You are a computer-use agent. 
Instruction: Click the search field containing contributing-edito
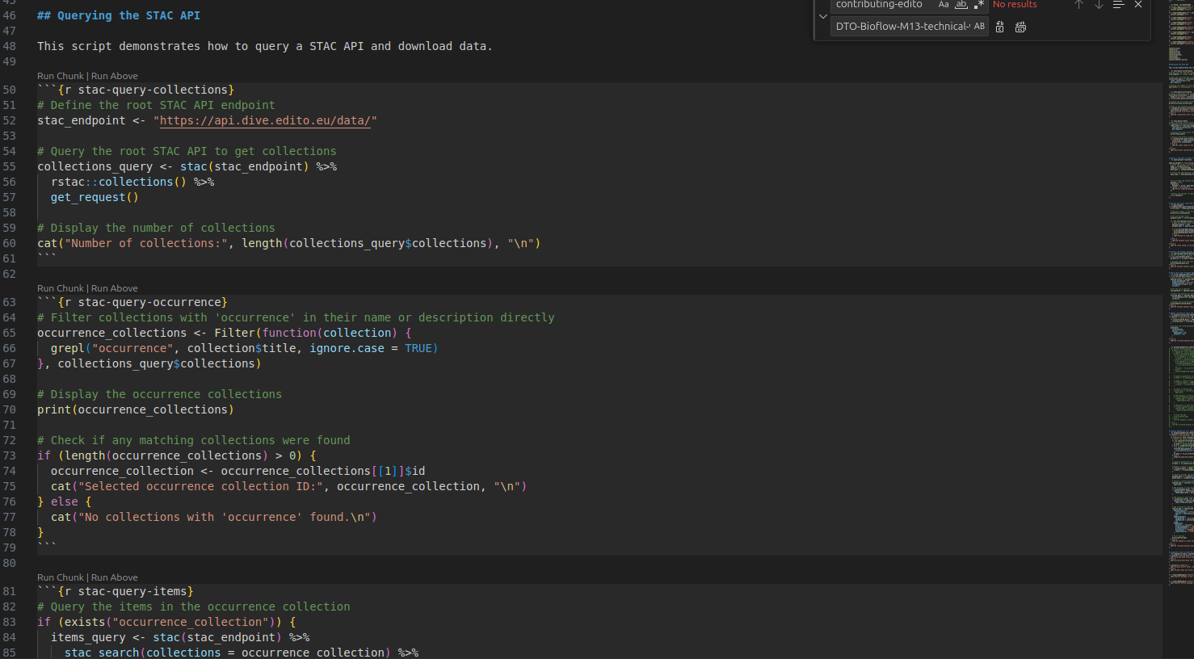881,5
